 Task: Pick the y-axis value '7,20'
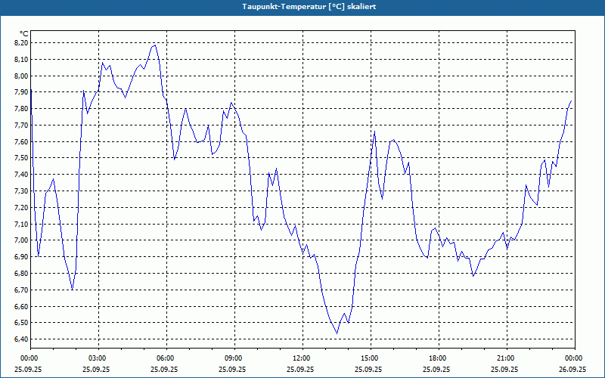(22, 207)
